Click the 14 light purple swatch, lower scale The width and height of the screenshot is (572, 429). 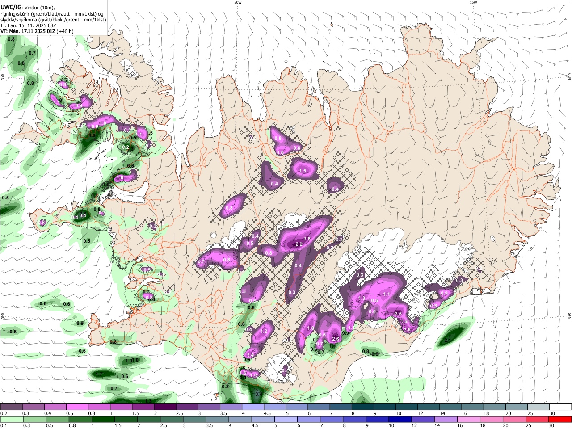[x=446, y=419]
